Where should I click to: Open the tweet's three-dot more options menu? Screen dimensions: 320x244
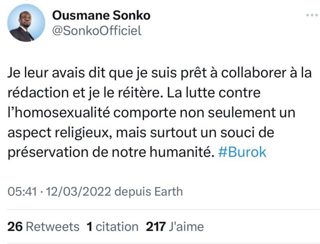[x=312, y=15]
